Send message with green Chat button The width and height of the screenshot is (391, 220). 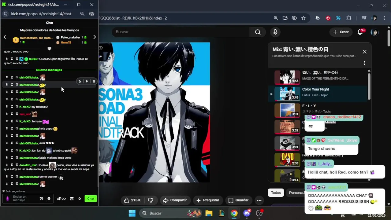tap(91, 199)
